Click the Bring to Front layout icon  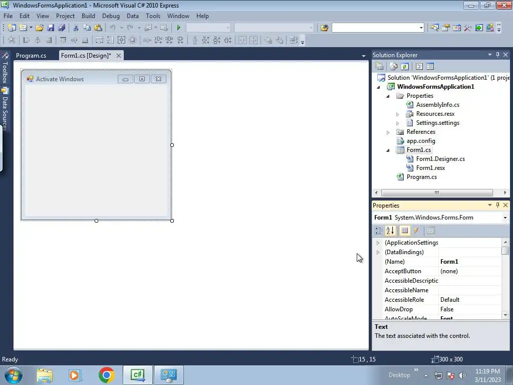pos(269,40)
